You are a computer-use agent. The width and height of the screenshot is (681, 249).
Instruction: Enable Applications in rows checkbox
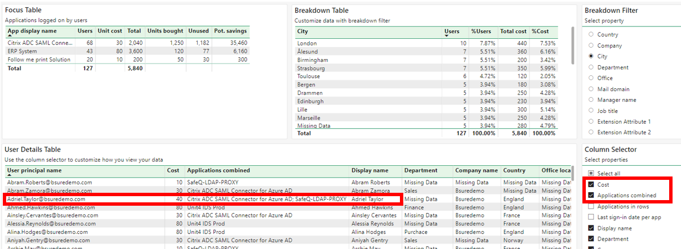tap(591, 207)
